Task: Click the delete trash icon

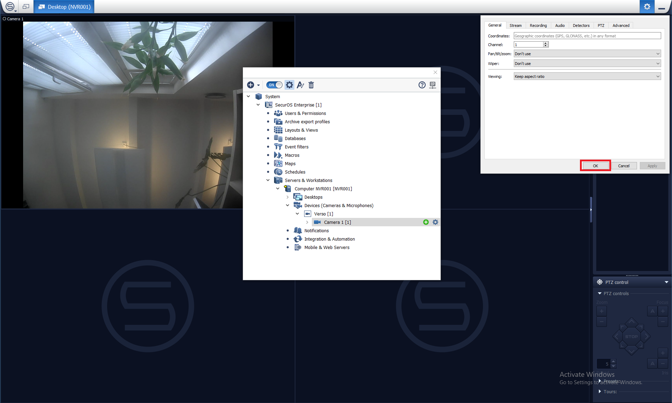Action: pyautogui.click(x=311, y=85)
